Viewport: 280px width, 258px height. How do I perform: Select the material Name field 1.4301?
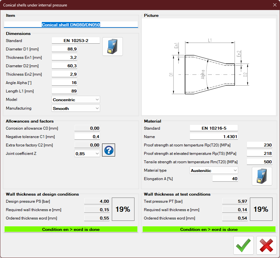(214, 137)
